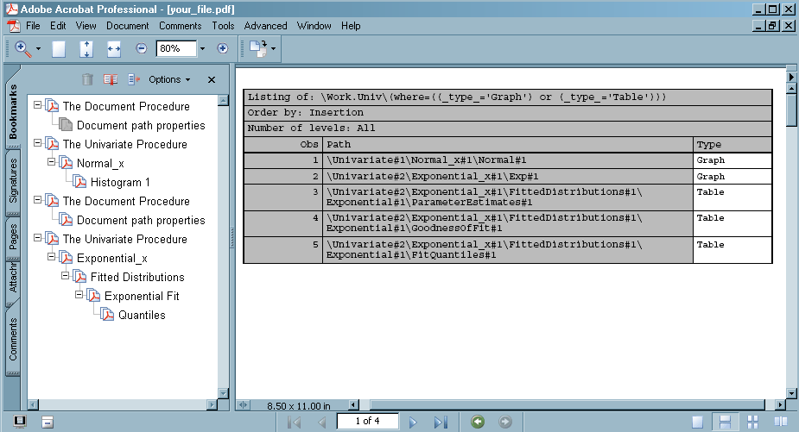The width and height of the screenshot is (799, 432).
Task: Select the Histogram 1 bookmark
Action: click(x=120, y=182)
